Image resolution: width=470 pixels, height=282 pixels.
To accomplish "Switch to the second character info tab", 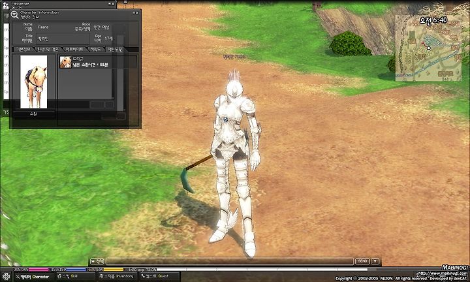I will coord(48,50).
